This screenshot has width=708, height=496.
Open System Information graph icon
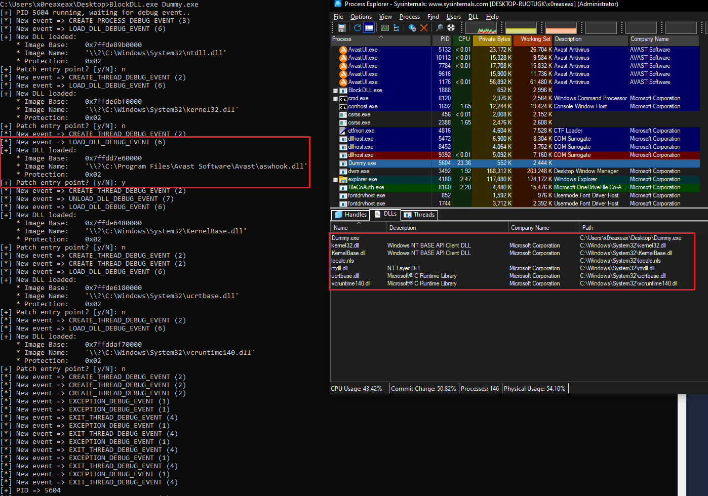coord(385,28)
